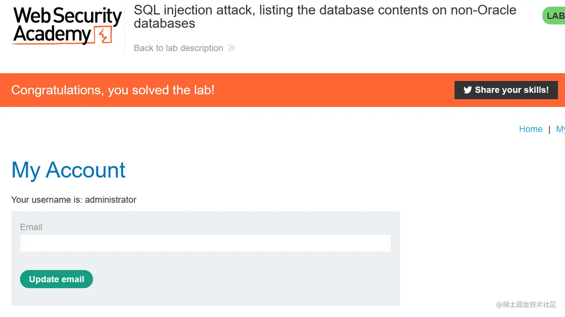The image size is (565, 317).
Task: Focus the Email input field
Action: 206,243
